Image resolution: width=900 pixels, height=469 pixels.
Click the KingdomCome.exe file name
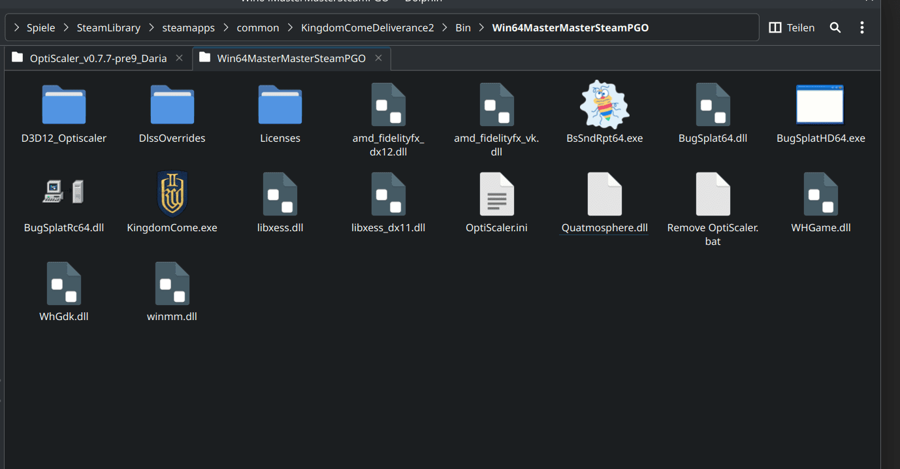pyautogui.click(x=172, y=228)
